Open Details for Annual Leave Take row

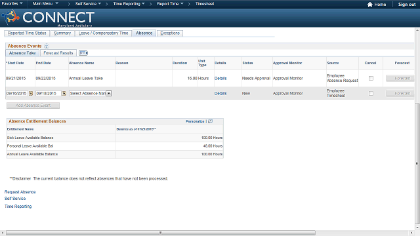click(220, 79)
